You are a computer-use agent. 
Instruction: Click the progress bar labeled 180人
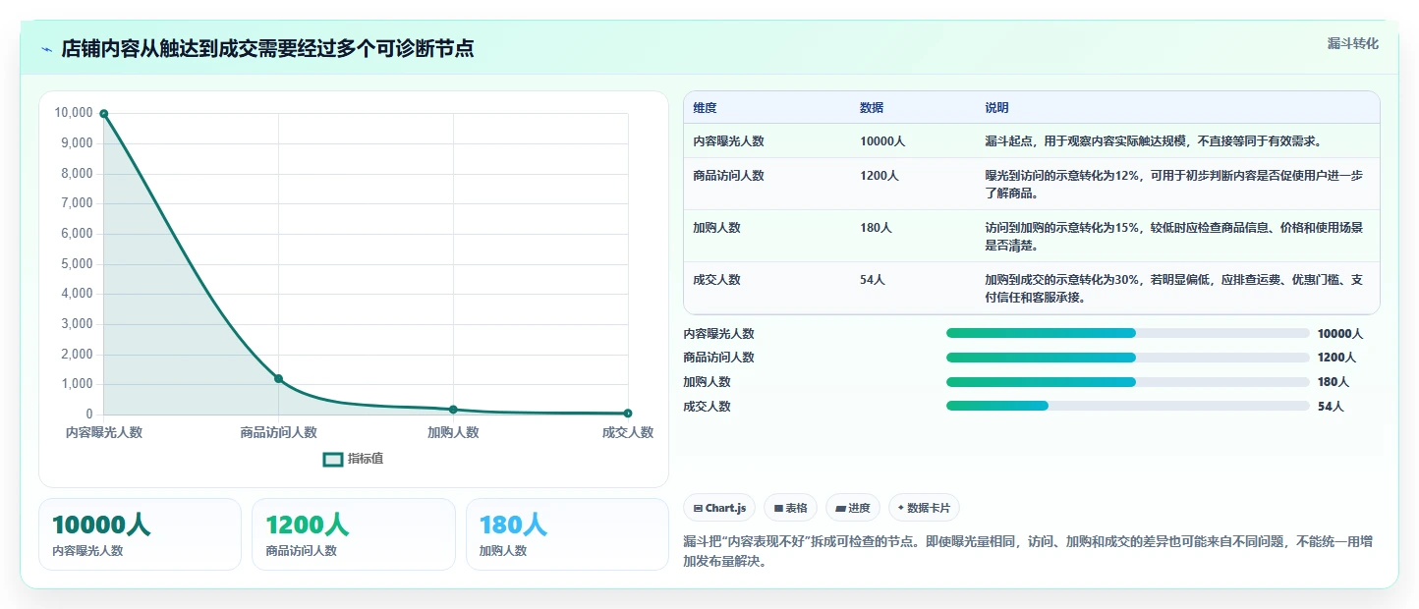pyautogui.click(x=1127, y=382)
